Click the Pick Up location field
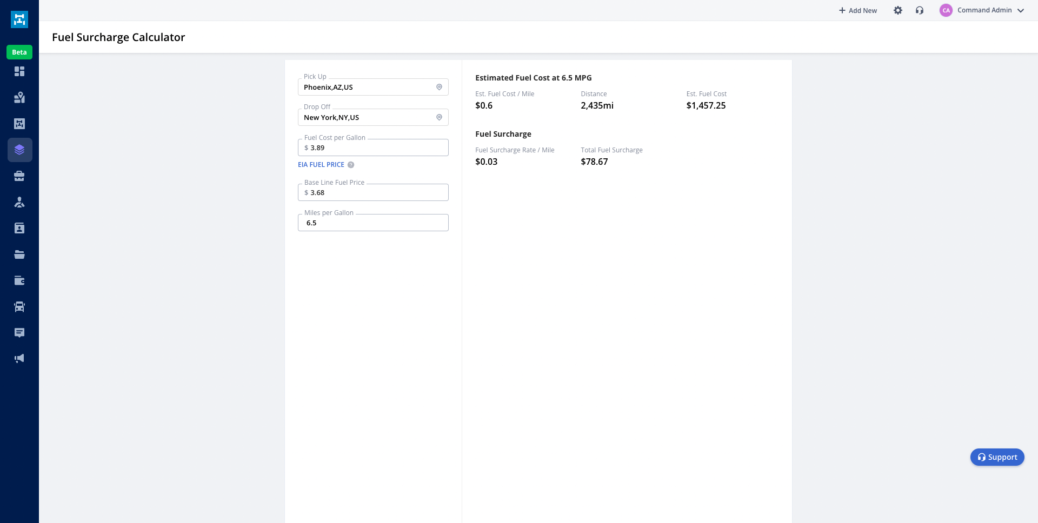 coord(373,87)
